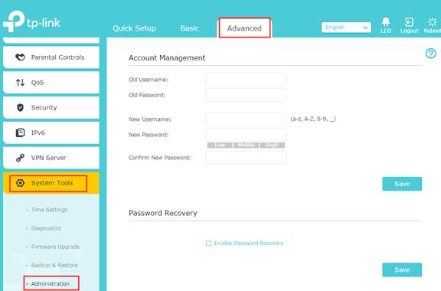Click the tp-link logo
Image resolution: width=441 pixels, height=291 pixels.
[x=31, y=21]
